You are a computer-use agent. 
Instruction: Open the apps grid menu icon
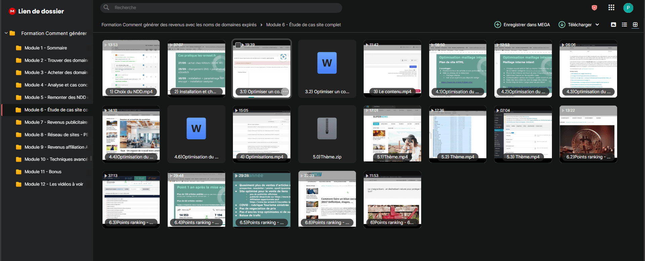pos(611,7)
